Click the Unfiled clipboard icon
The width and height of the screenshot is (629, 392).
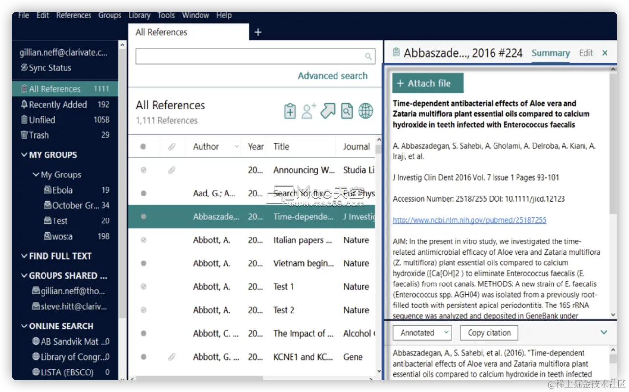click(x=24, y=120)
